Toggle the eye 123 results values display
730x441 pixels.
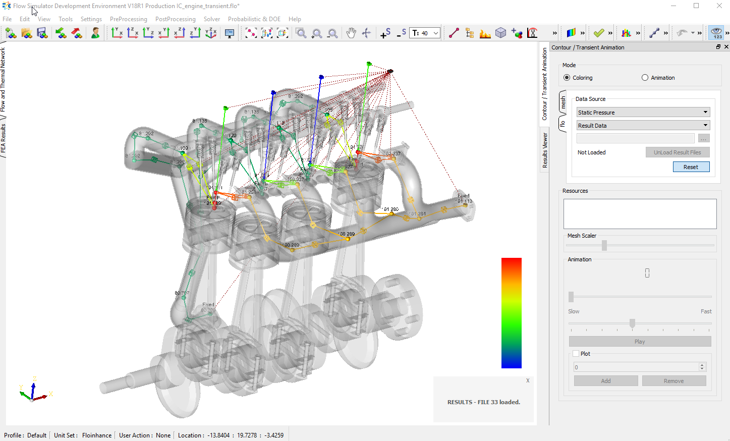715,32
